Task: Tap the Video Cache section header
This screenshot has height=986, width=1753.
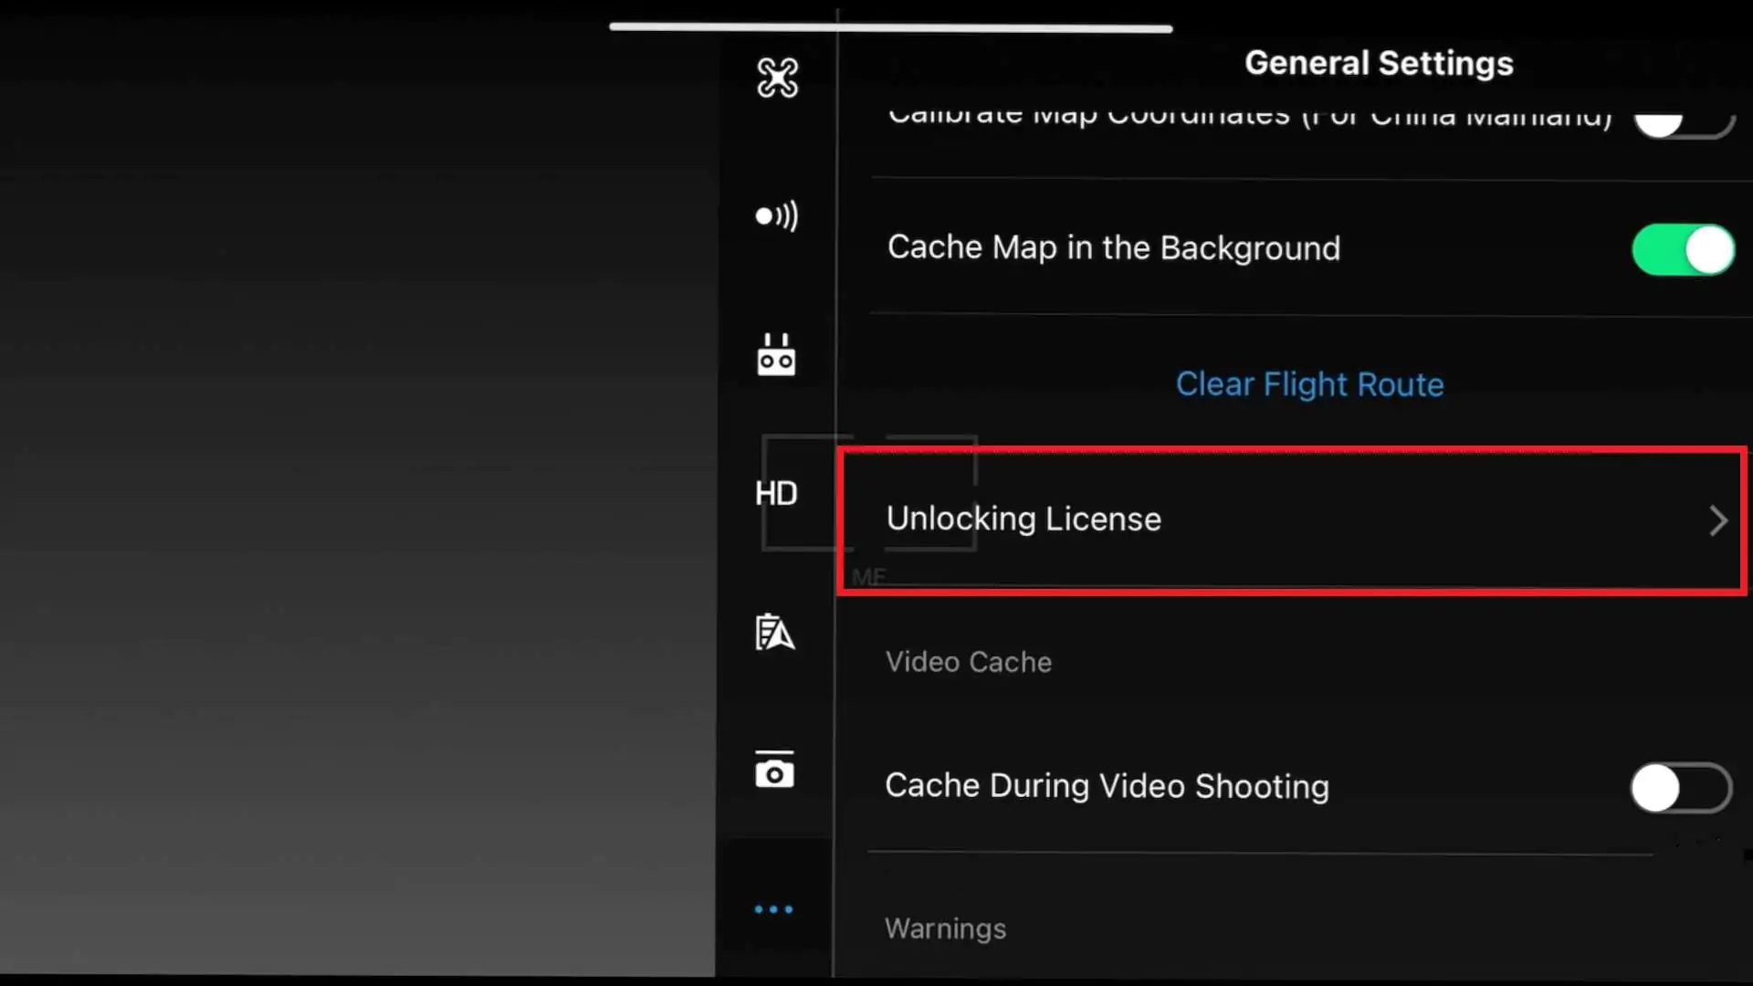Action: [969, 662]
